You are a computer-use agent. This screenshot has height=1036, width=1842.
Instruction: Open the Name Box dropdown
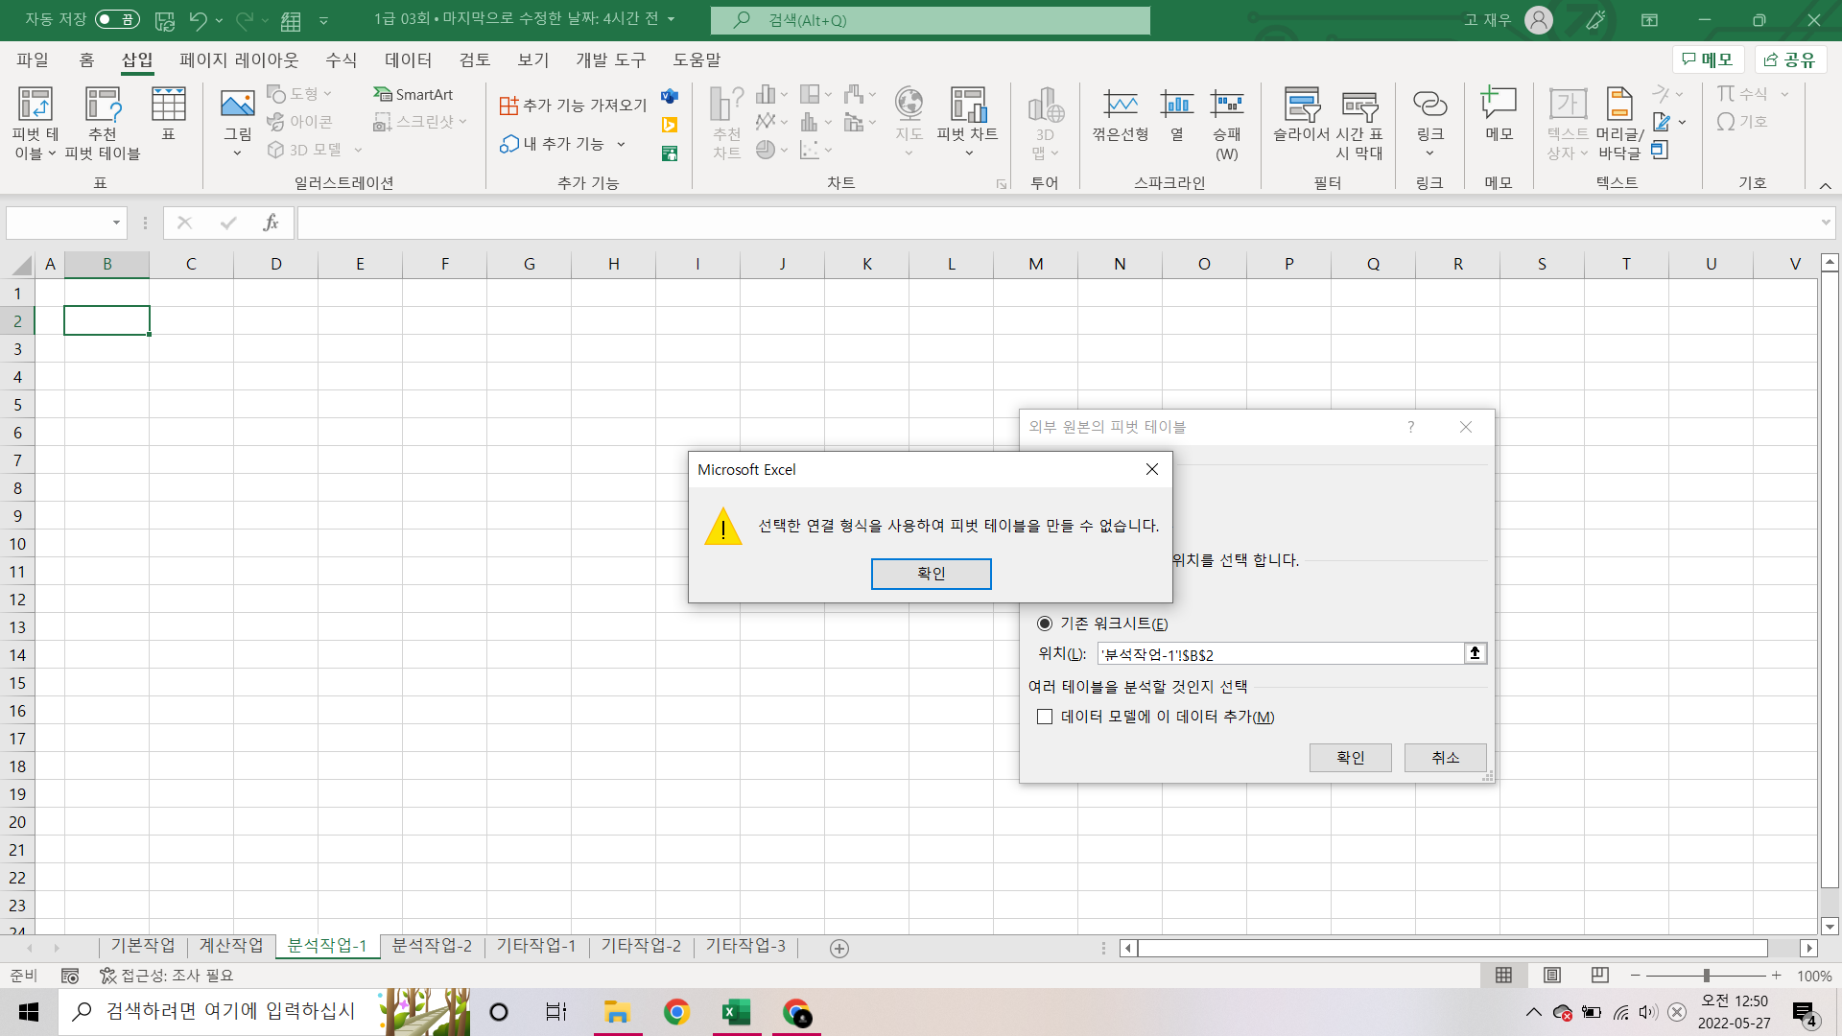116,224
